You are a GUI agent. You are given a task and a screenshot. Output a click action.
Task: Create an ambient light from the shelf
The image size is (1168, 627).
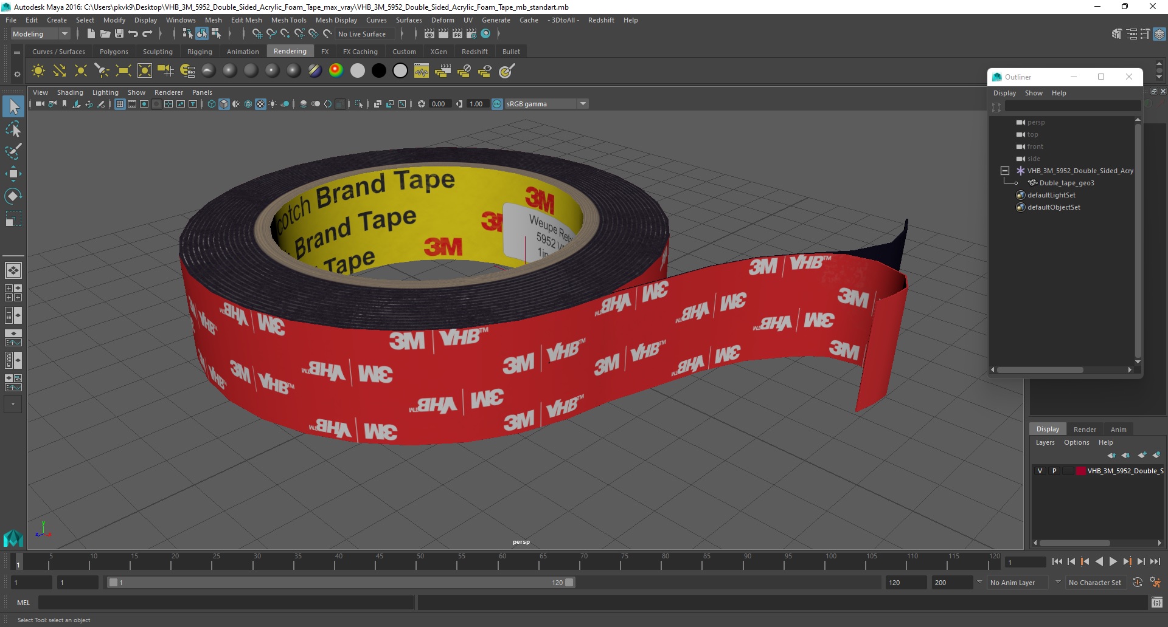pyautogui.click(x=38, y=71)
